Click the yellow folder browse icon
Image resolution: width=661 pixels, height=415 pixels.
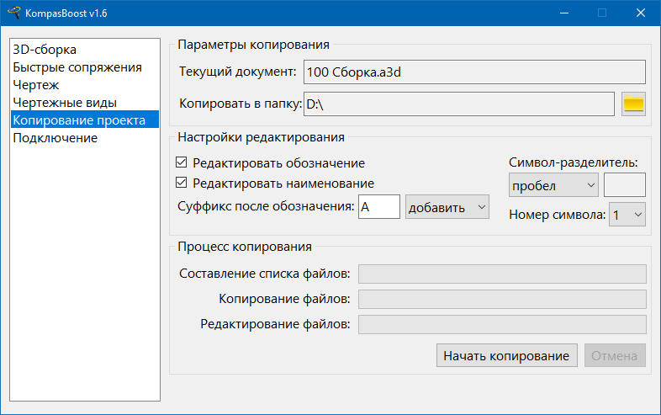coord(632,104)
